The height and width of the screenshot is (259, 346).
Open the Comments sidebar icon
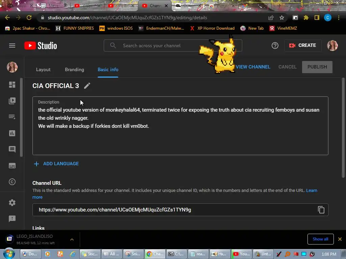(x=12, y=149)
